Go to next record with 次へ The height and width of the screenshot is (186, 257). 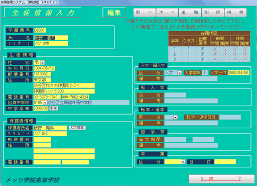[167, 13]
